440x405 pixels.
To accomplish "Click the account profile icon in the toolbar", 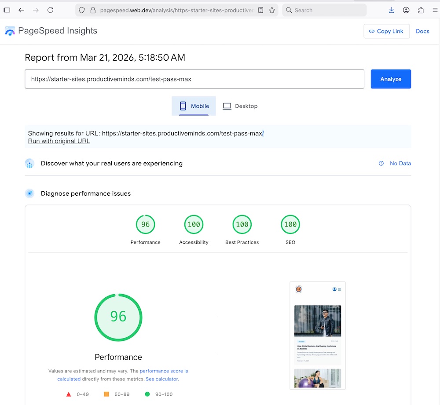I will (406, 10).
